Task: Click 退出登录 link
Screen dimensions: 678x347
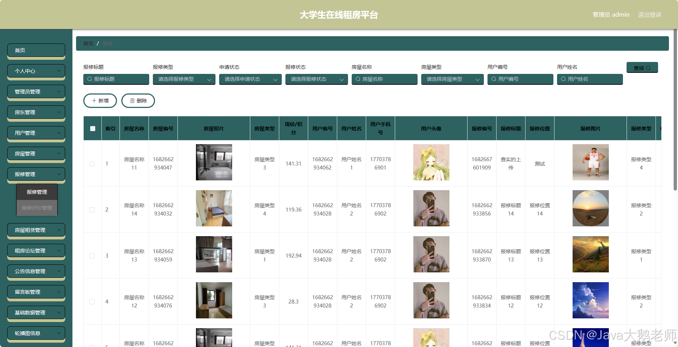Action: 649,15
